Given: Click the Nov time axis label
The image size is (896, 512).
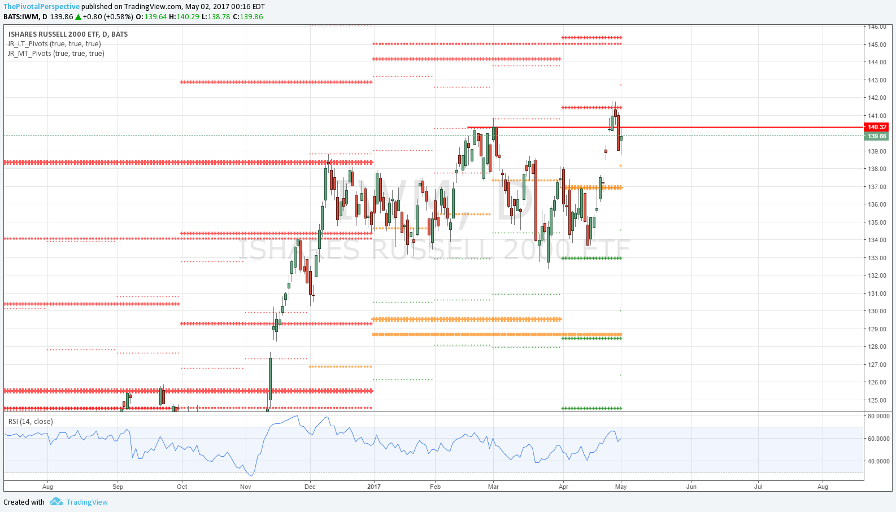Looking at the screenshot, I should click(246, 487).
